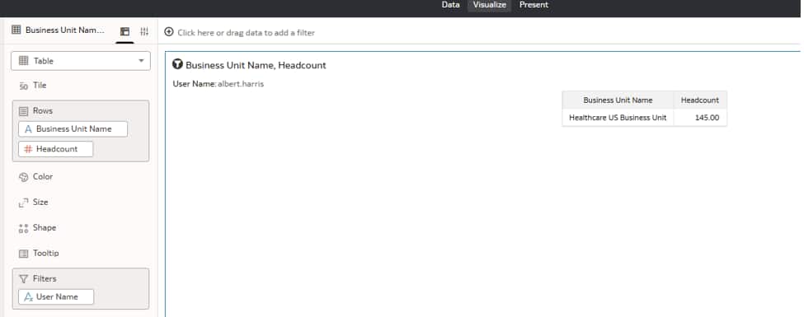Click the Color drop target label
804x317 pixels.
pyautogui.click(x=43, y=177)
